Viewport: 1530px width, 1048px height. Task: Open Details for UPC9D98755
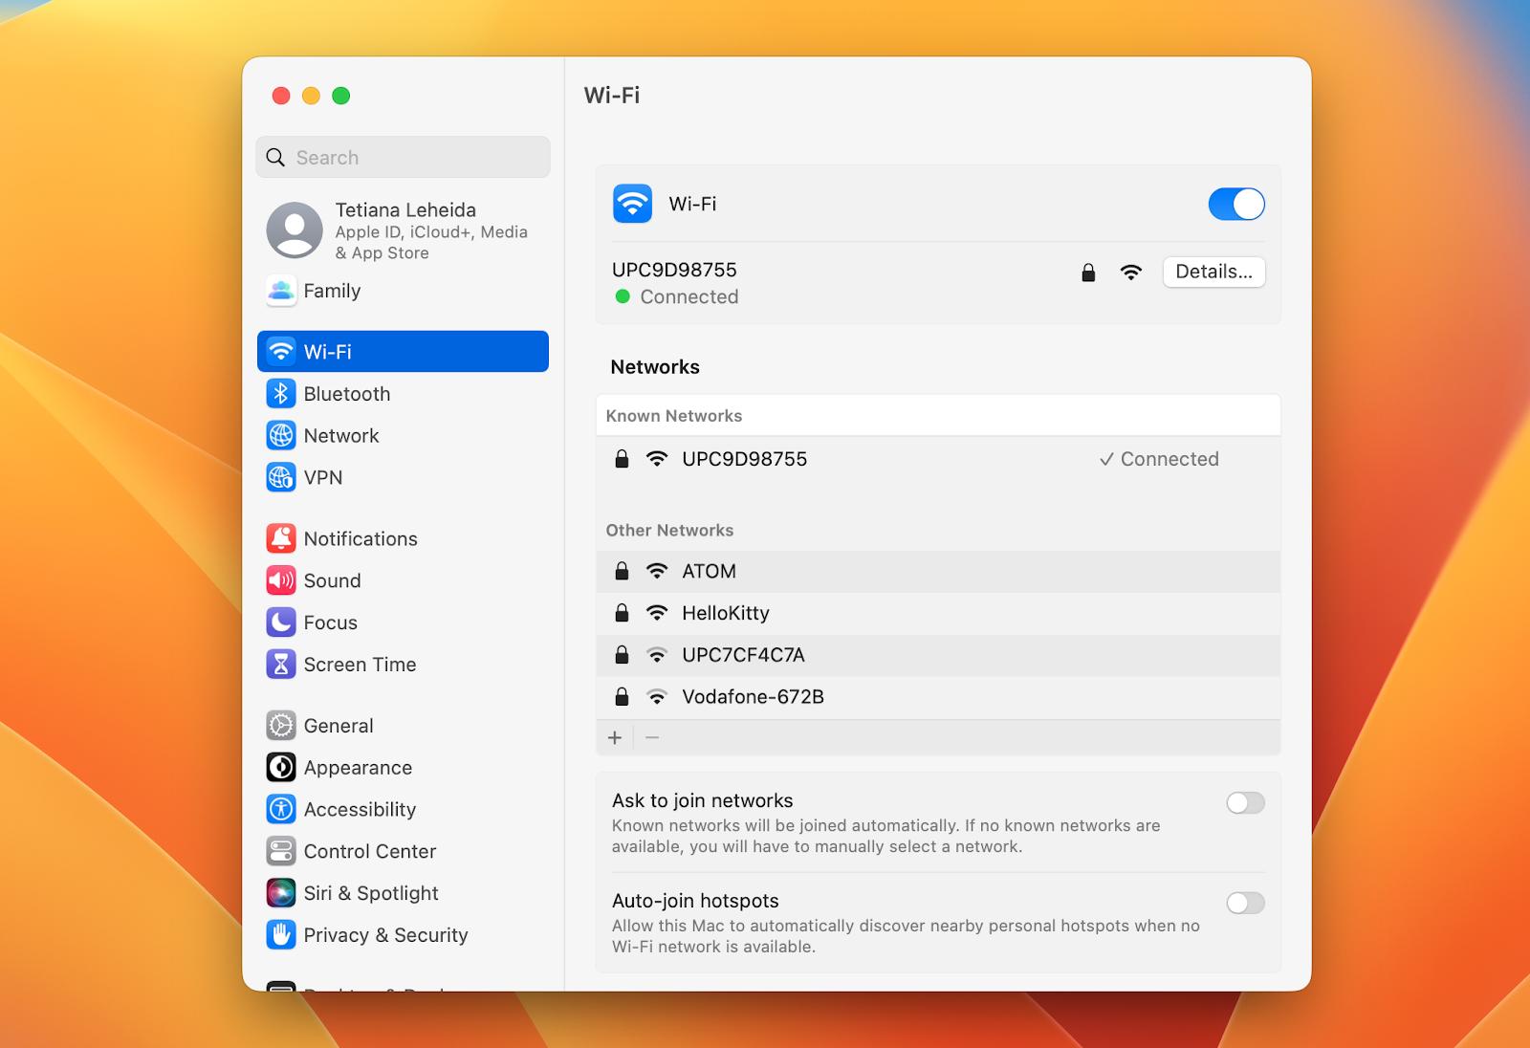tap(1213, 273)
